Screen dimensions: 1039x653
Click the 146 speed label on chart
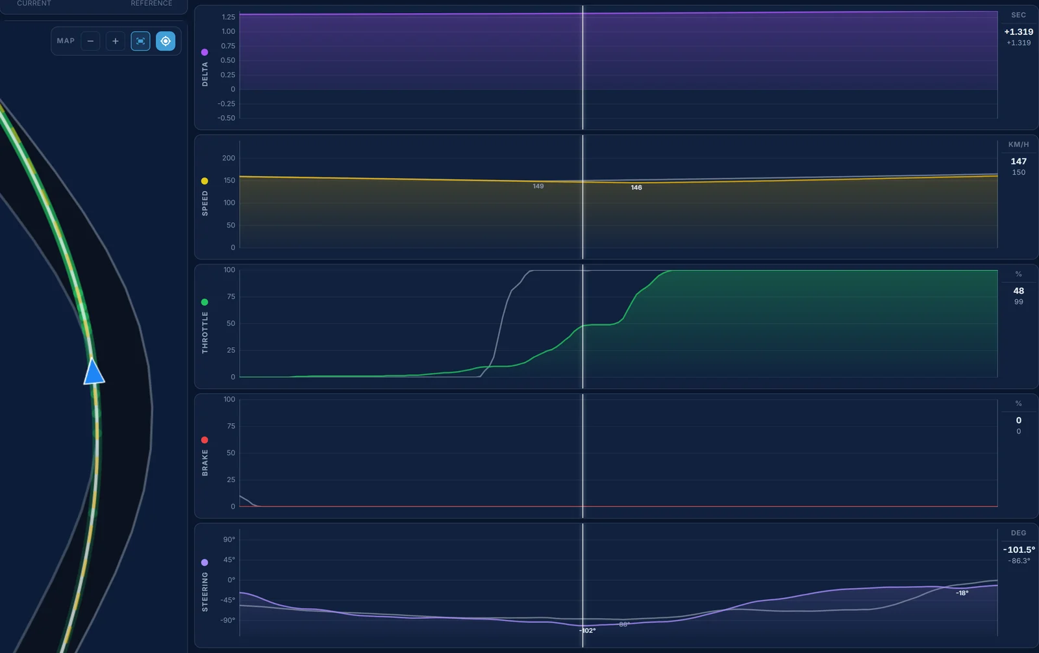tap(636, 187)
